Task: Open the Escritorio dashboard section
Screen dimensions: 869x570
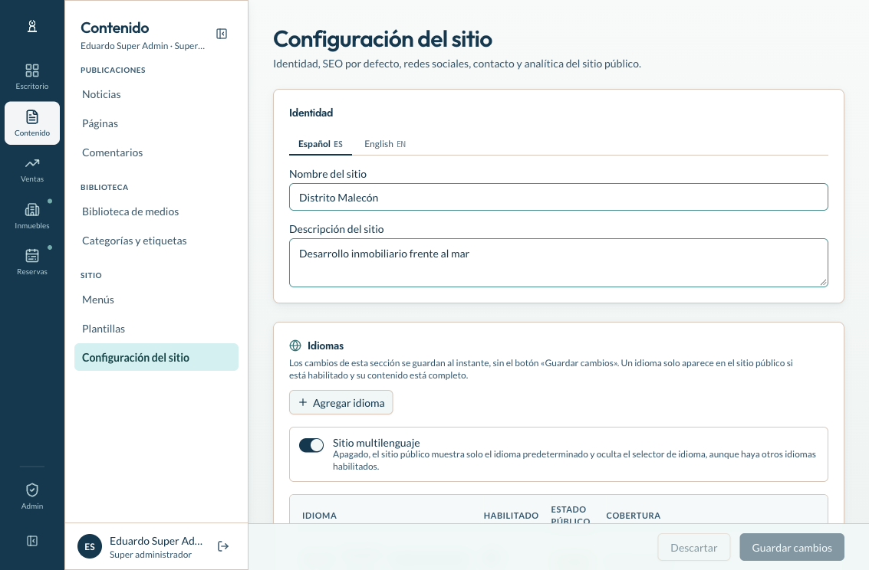Action: [32, 77]
